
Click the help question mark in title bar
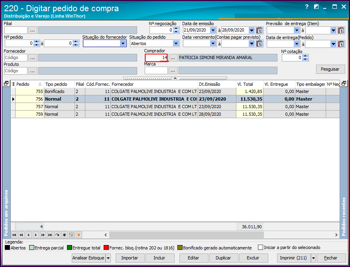point(307,7)
